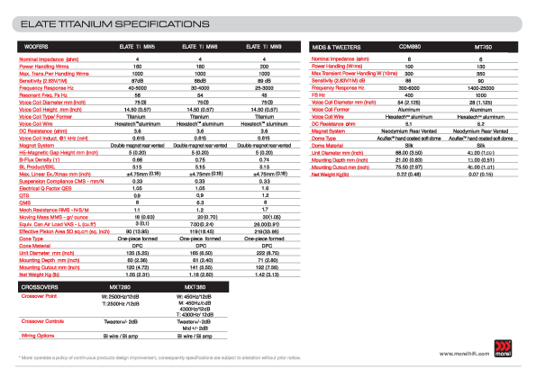The image size is (536, 378).
Task: Select the ELATE TI MW5 column header
Action: [x=137, y=47]
